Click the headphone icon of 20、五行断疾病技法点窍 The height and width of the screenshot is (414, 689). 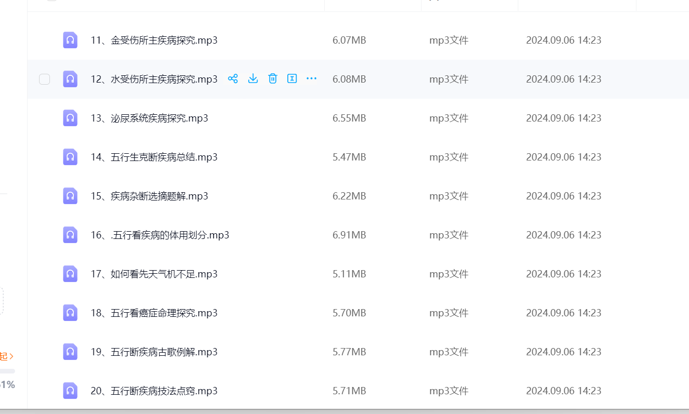(x=70, y=391)
